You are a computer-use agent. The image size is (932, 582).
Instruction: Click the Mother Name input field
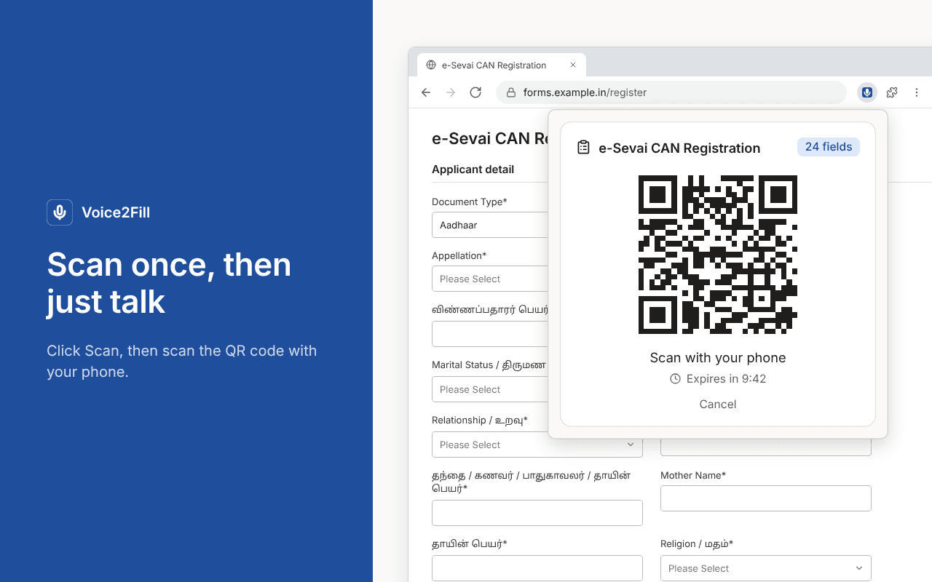click(766, 498)
